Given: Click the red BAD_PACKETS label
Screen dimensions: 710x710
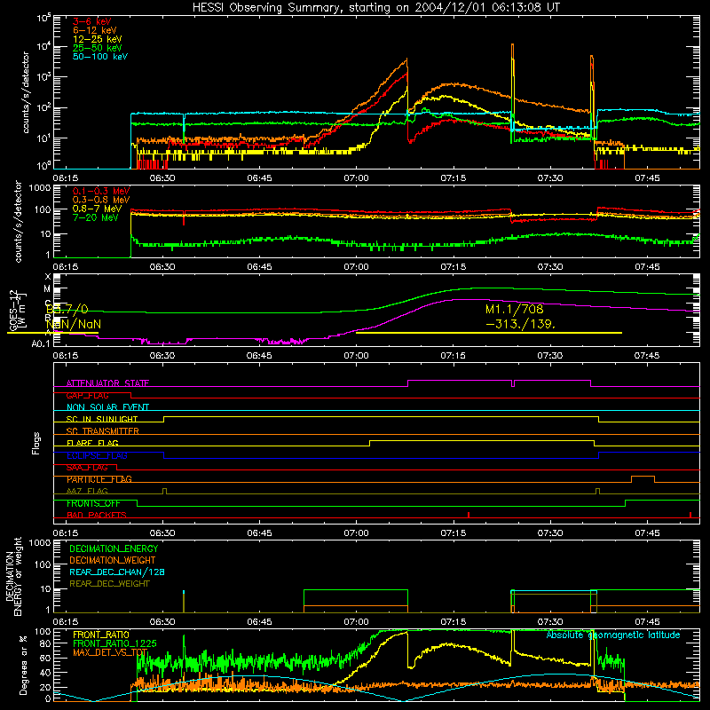Looking at the screenshot, I should click(x=97, y=515).
